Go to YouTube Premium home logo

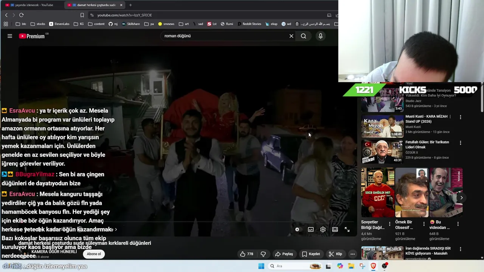[x=32, y=36]
